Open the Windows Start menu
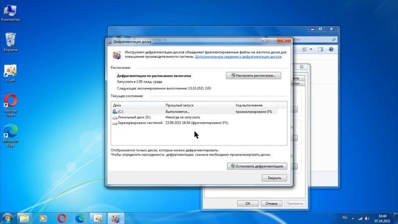Viewport: 398px width, 224px height. click(7, 218)
